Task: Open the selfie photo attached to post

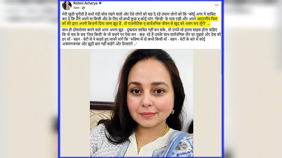Action: (142, 103)
